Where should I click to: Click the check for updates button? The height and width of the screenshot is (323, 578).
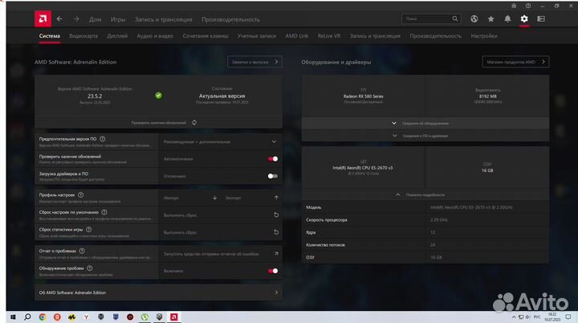(158, 123)
